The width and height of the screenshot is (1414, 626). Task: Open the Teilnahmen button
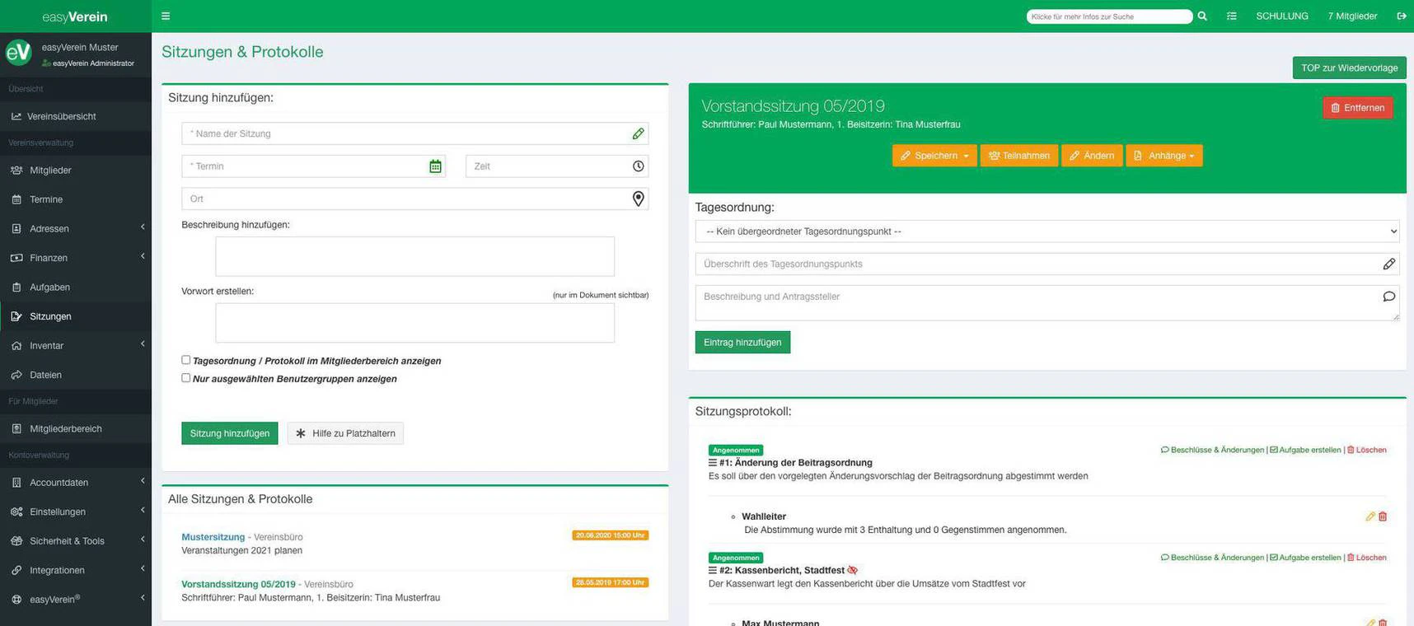click(1019, 156)
